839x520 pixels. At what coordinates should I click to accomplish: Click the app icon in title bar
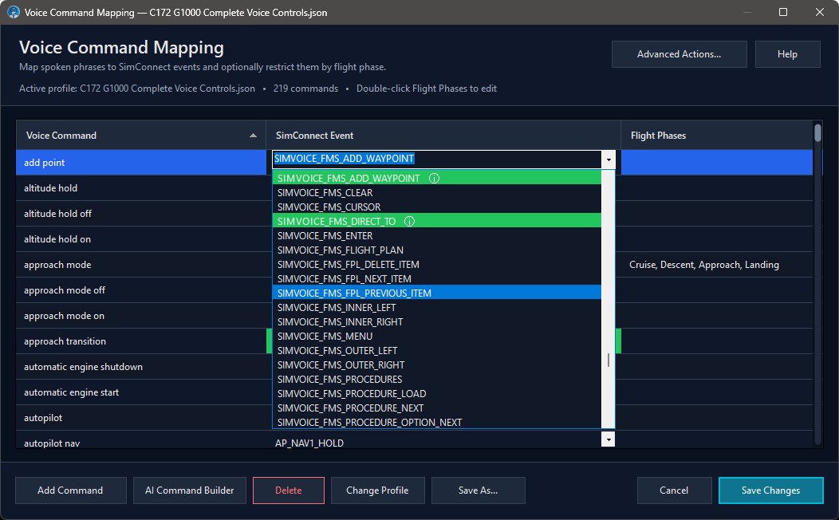pyautogui.click(x=14, y=12)
